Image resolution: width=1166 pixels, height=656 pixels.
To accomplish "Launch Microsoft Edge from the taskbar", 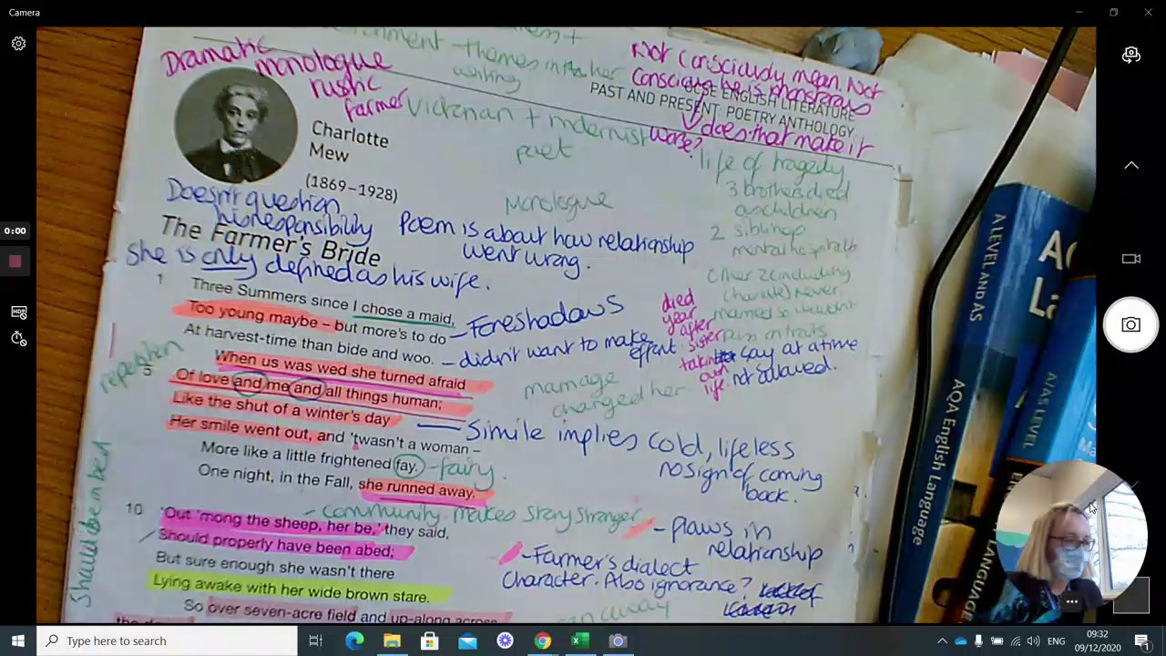I will [354, 641].
